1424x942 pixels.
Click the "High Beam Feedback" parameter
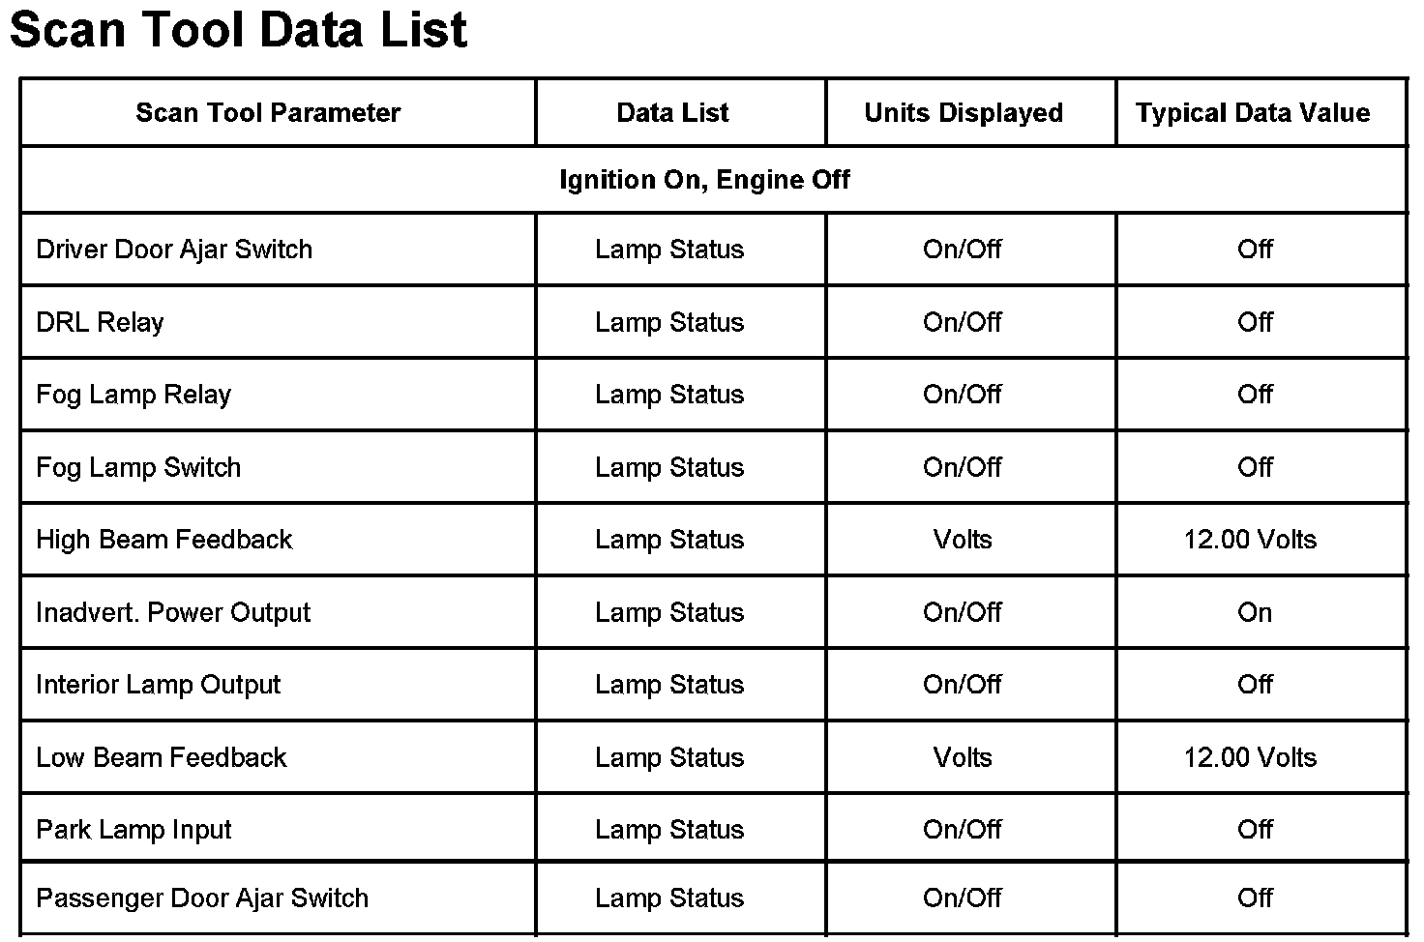pos(163,540)
